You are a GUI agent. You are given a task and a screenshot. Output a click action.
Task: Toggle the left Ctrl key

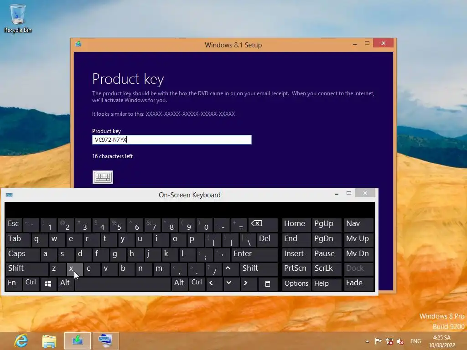click(x=31, y=284)
